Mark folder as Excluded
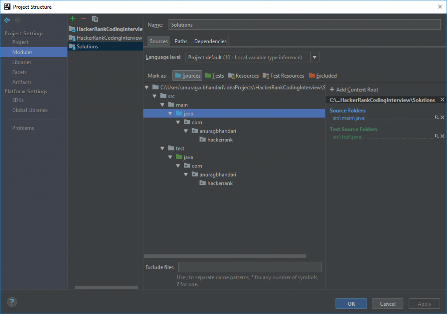Screen dimensions: 447x314 pyautogui.click(x=323, y=76)
